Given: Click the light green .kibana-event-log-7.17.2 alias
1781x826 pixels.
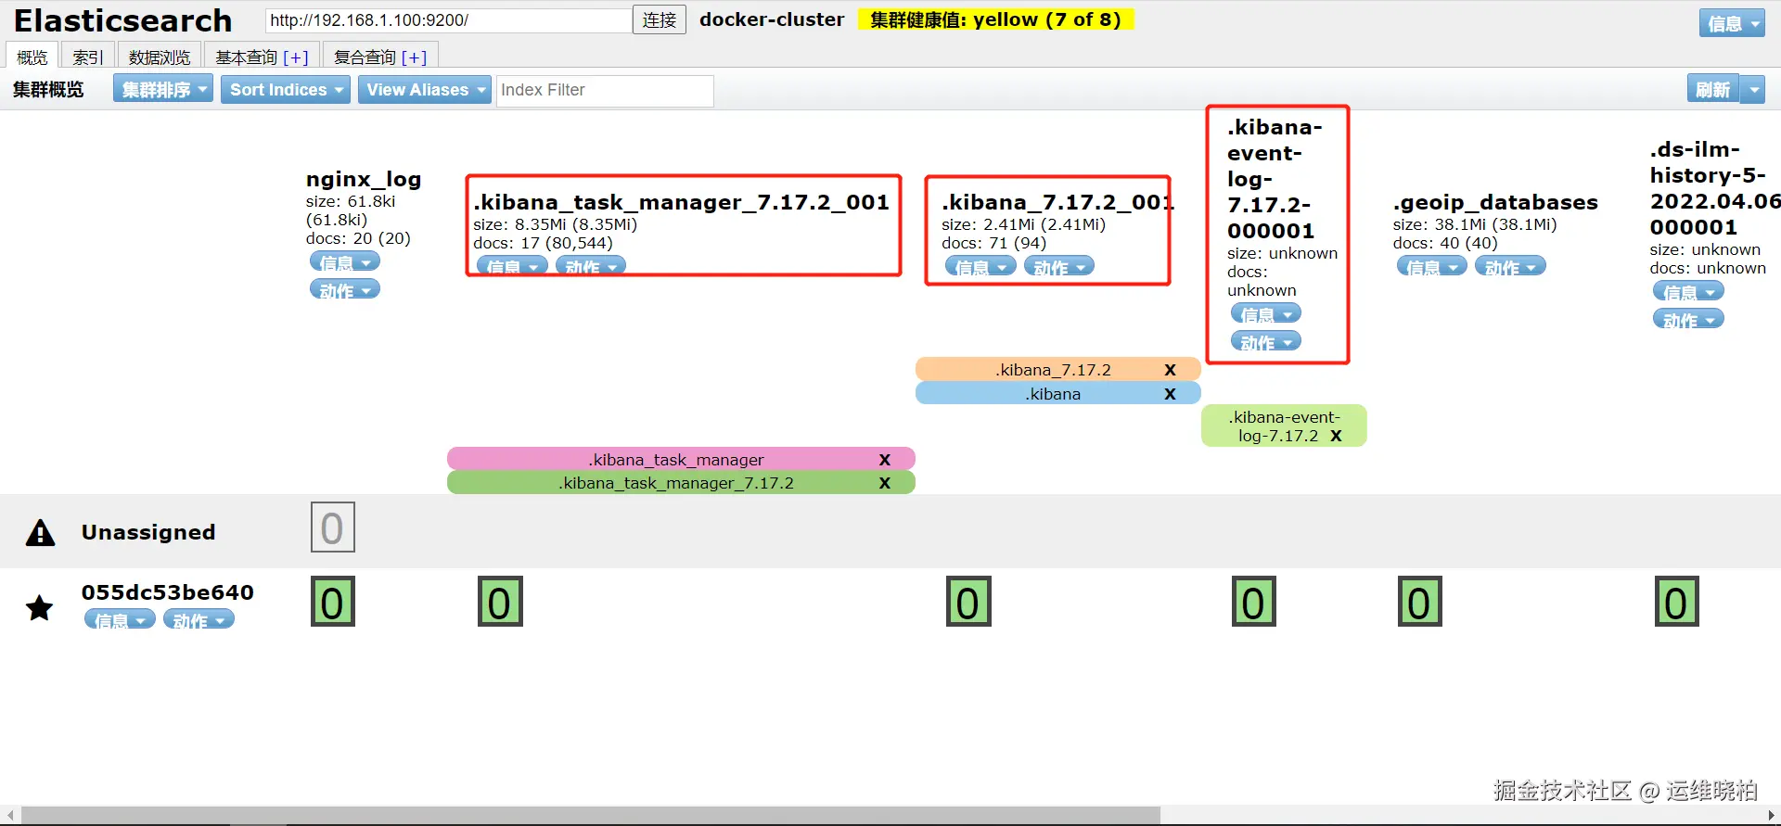Looking at the screenshot, I should tap(1284, 426).
